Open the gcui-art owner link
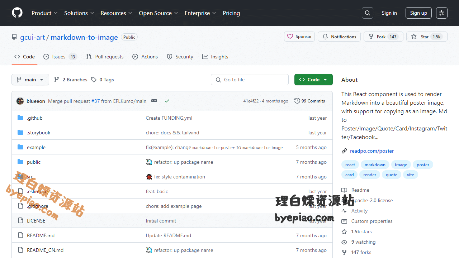 (x=33, y=37)
